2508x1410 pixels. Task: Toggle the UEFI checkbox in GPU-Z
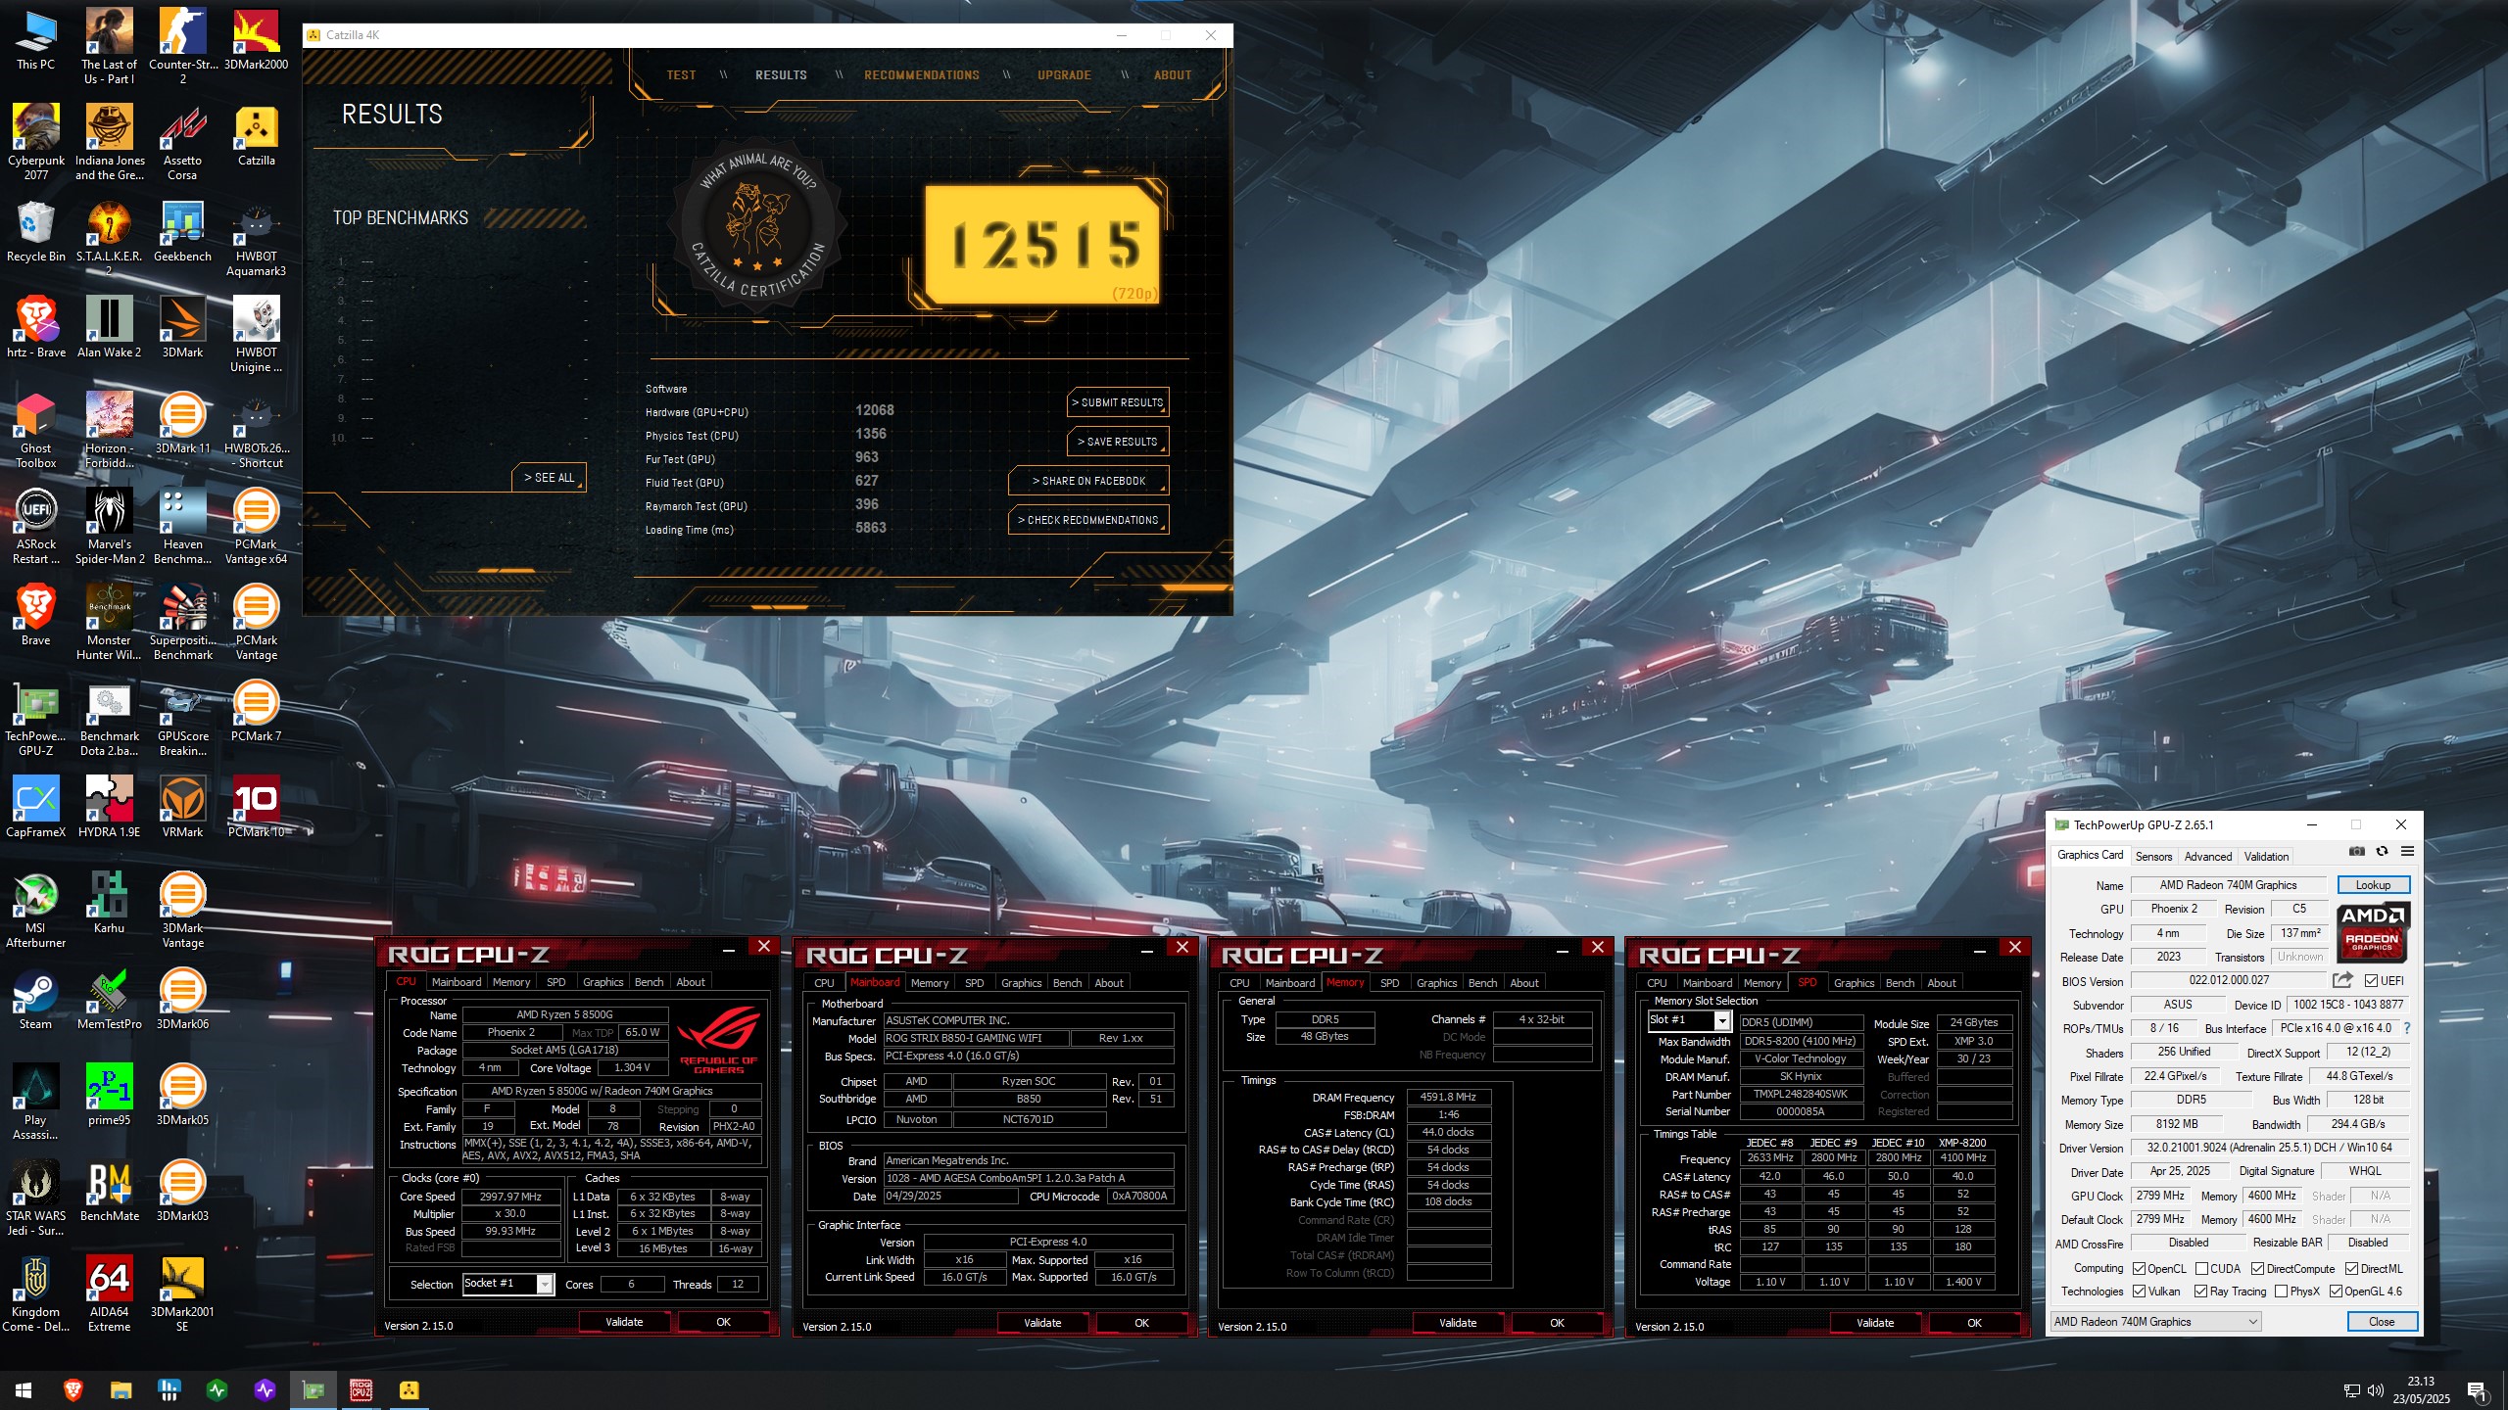pos(2371,980)
